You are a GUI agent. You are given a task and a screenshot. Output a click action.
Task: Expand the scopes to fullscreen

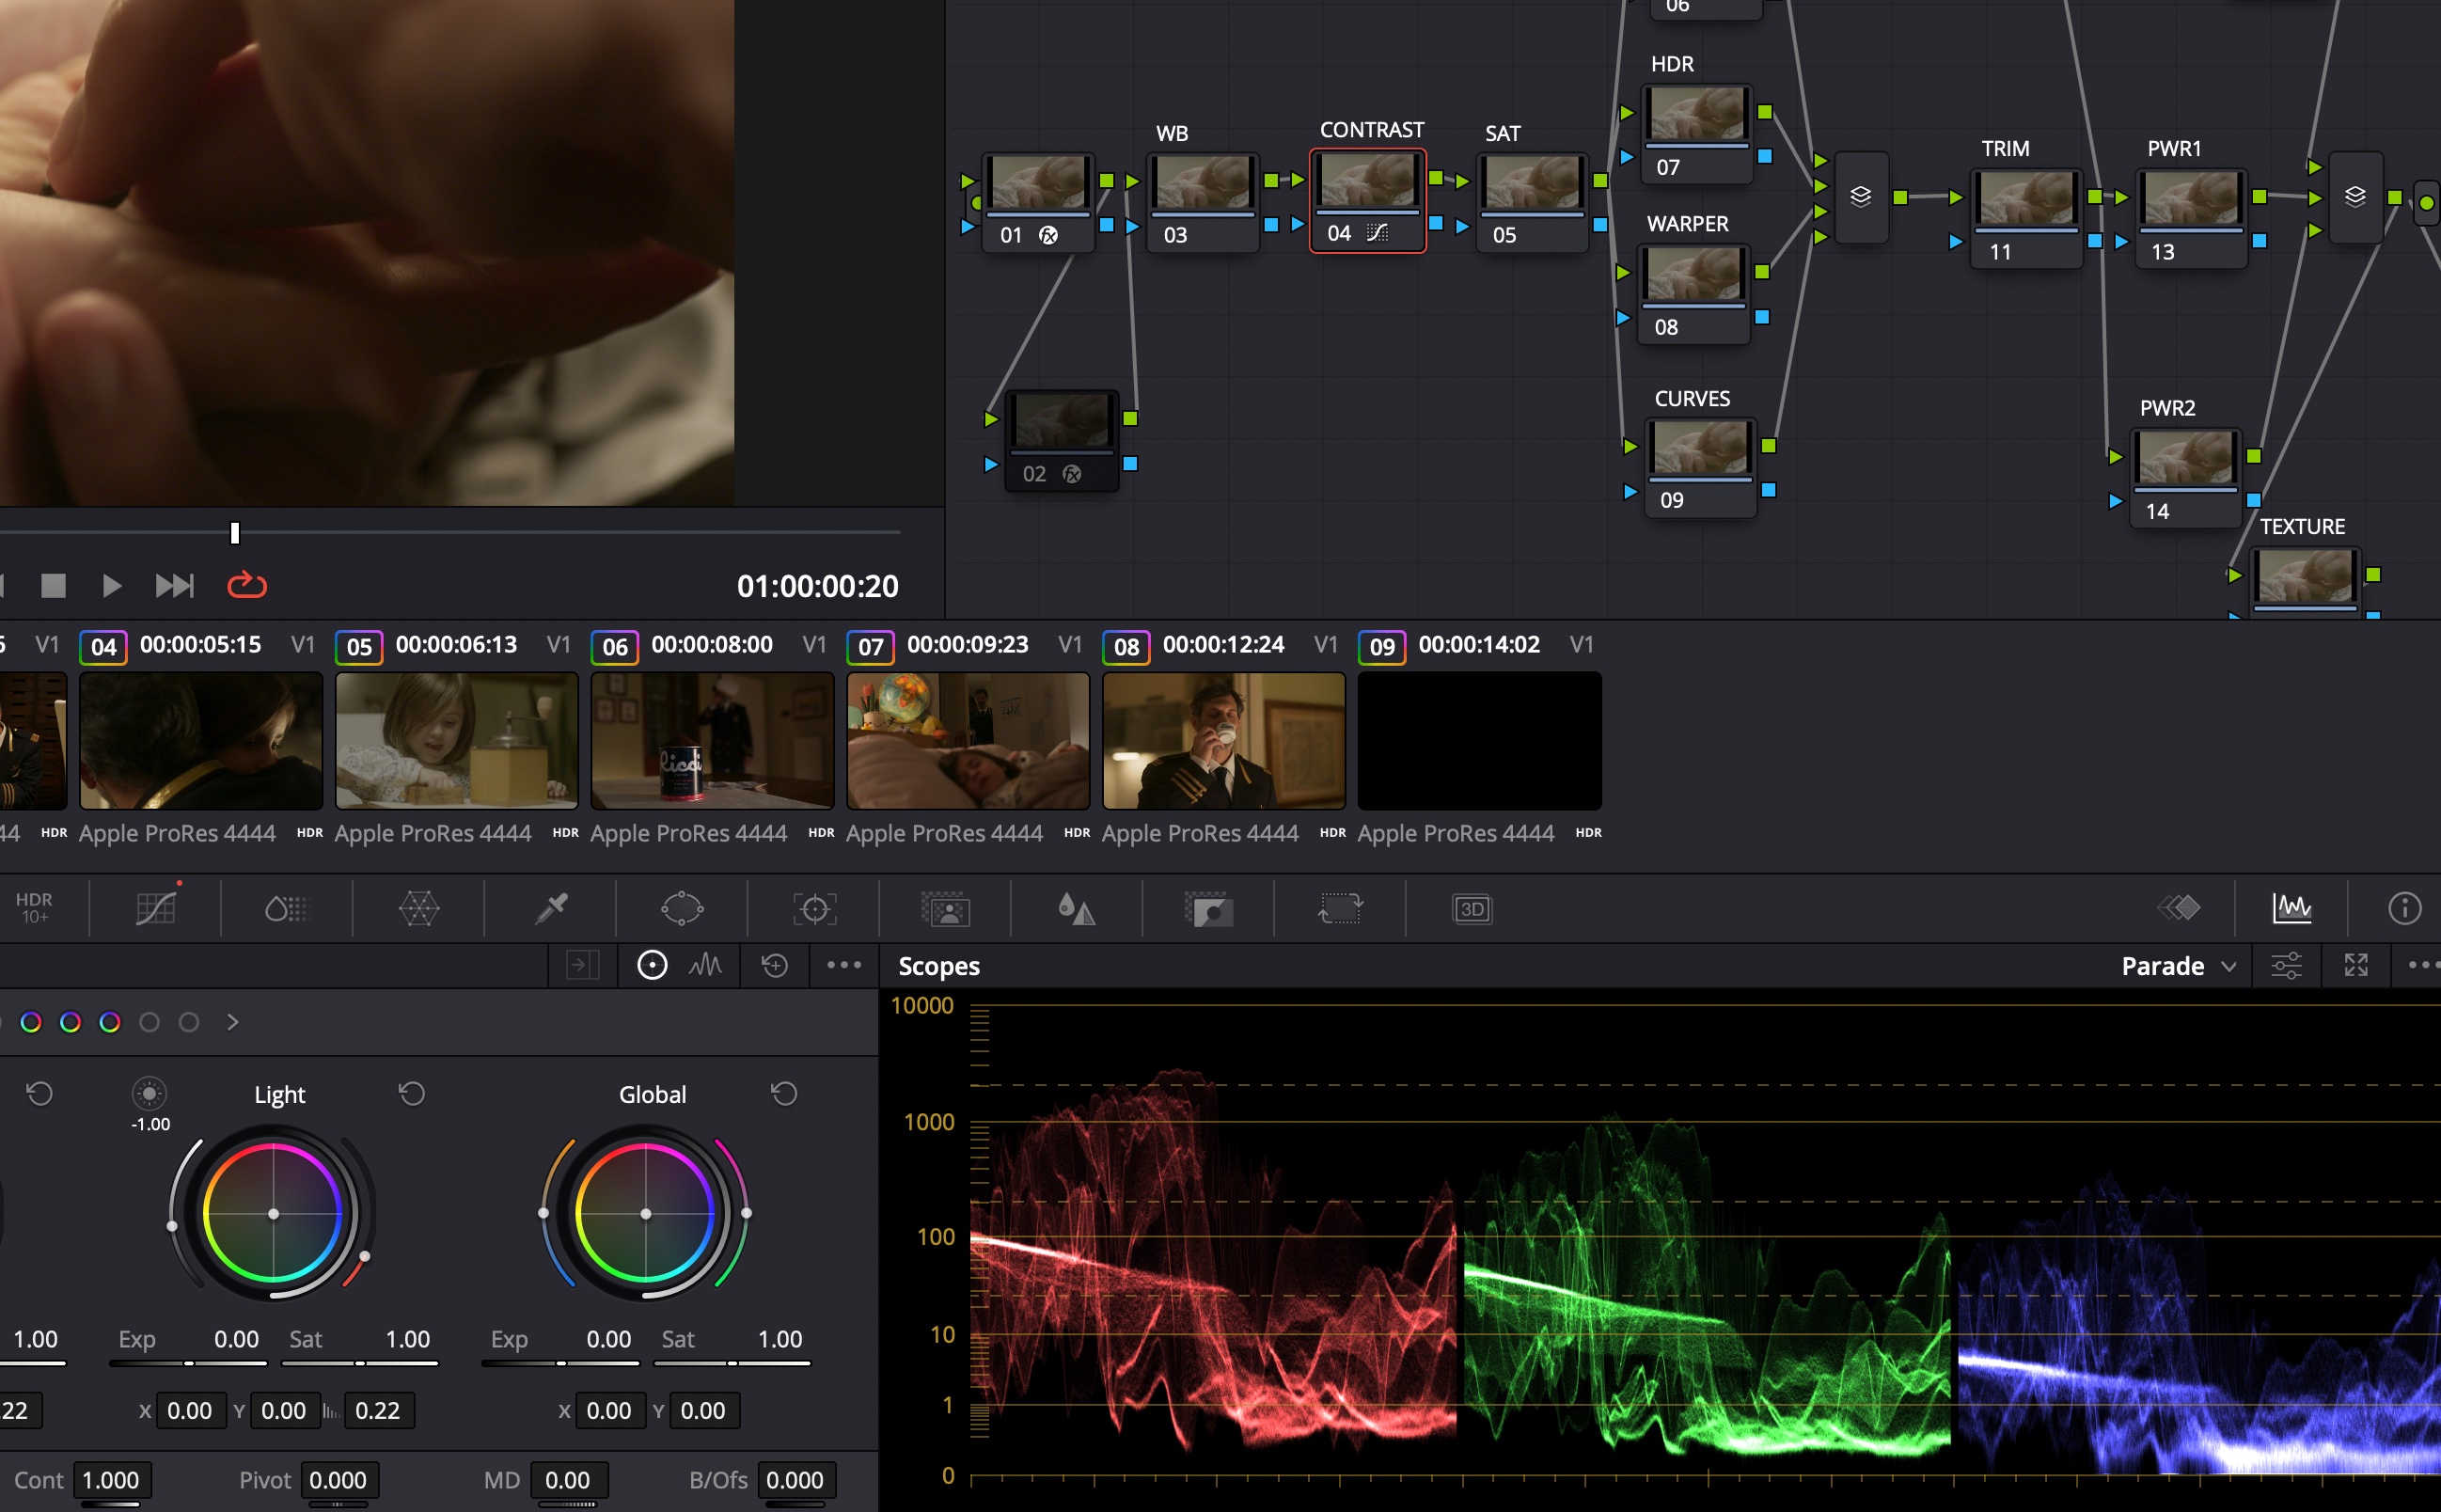pos(2356,965)
